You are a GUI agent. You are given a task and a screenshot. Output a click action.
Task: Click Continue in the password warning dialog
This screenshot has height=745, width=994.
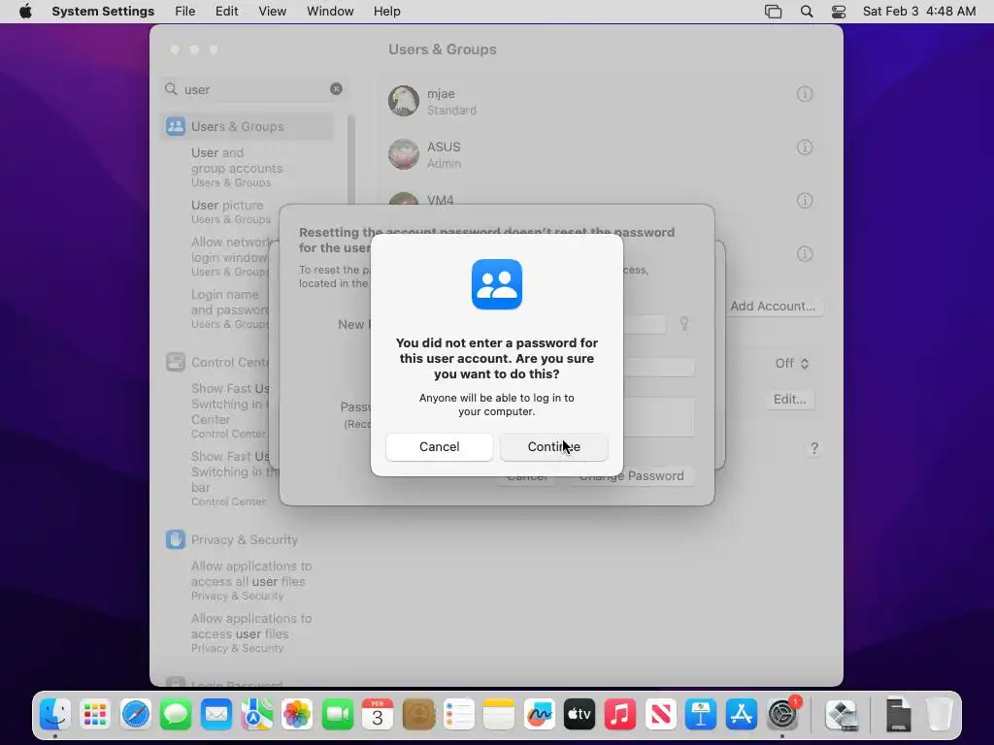pos(554,446)
